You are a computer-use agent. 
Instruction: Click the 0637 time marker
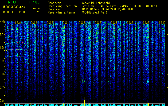point(114,23)
